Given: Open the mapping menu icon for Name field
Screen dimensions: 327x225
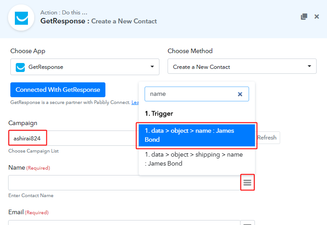Looking at the screenshot, I should (x=247, y=183).
